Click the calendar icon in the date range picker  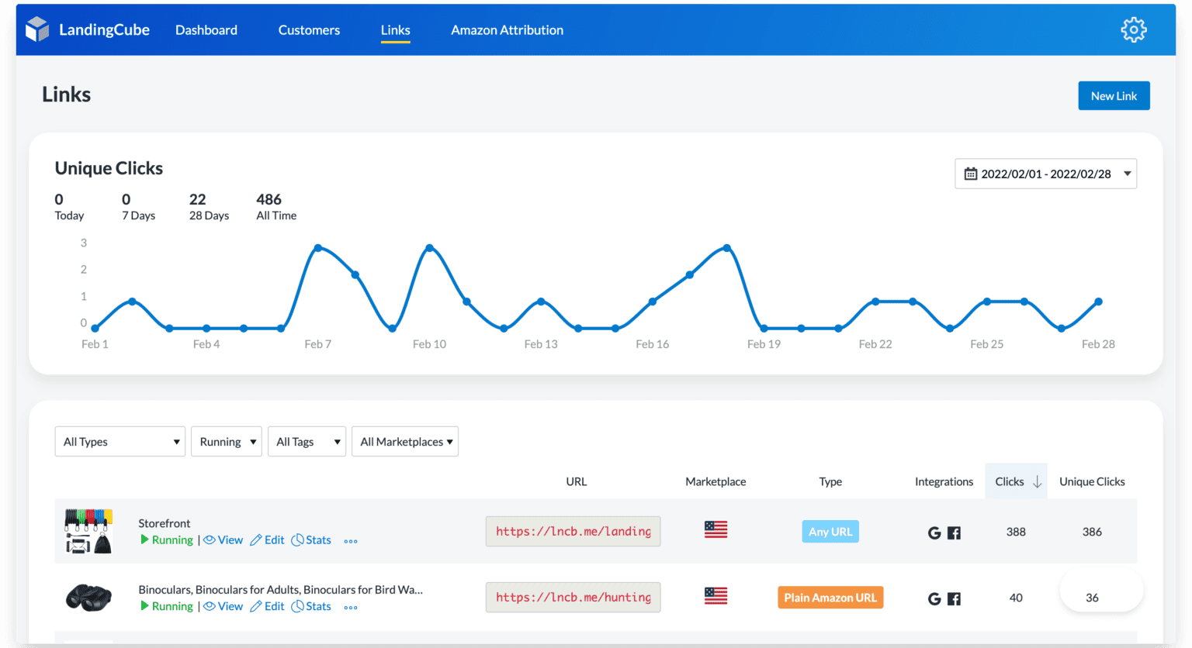click(x=971, y=174)
